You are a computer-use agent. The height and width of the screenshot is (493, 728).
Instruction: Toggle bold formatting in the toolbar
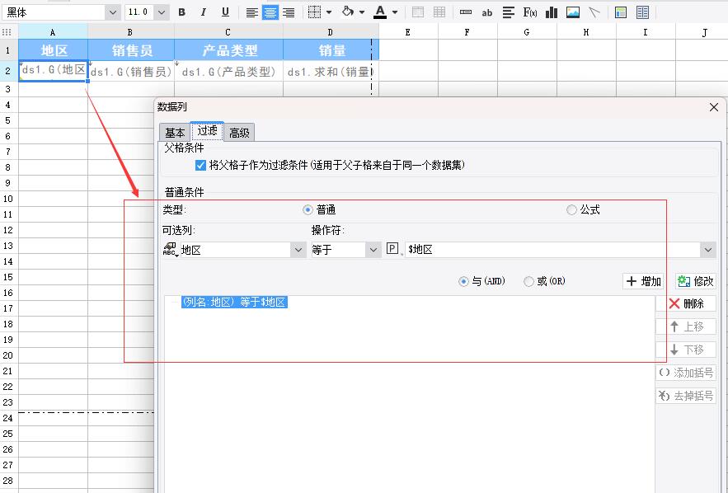pos(181,12)
